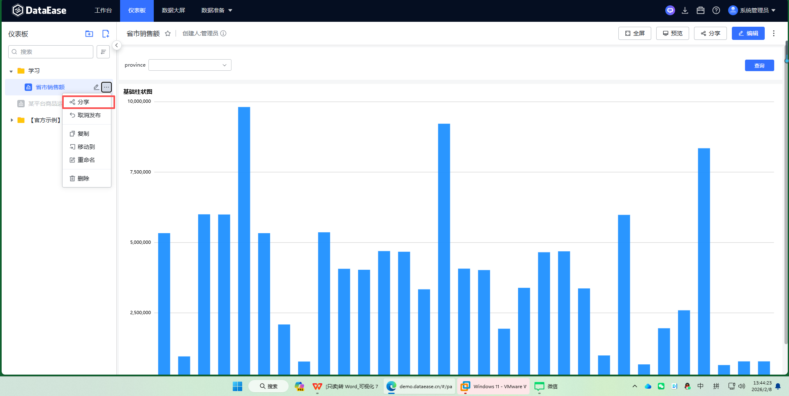The width and height of the screenshot is (789, 396).
Task: Open the 系统管理员 user dropdown arrow
Action: 773,10
